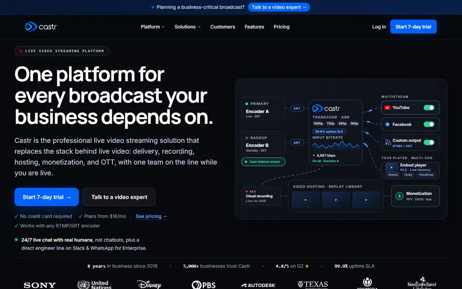Click the YouTube icon in multistream

[x=388, y=108]
